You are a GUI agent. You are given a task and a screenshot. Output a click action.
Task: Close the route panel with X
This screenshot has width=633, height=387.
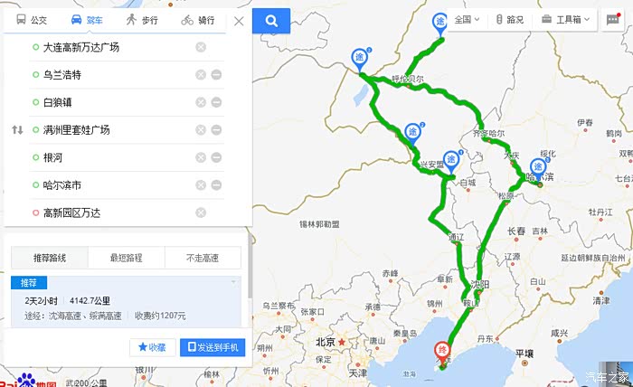[239, 21]
